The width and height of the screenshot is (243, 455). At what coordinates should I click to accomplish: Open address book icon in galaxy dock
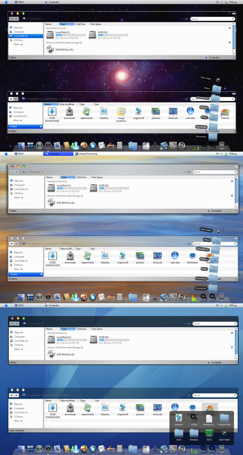(67, 145)
